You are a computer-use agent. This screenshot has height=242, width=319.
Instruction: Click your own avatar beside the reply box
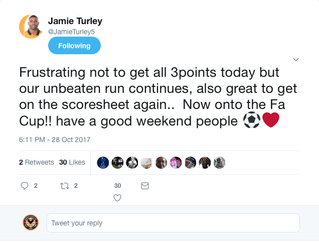pos(31,222)
